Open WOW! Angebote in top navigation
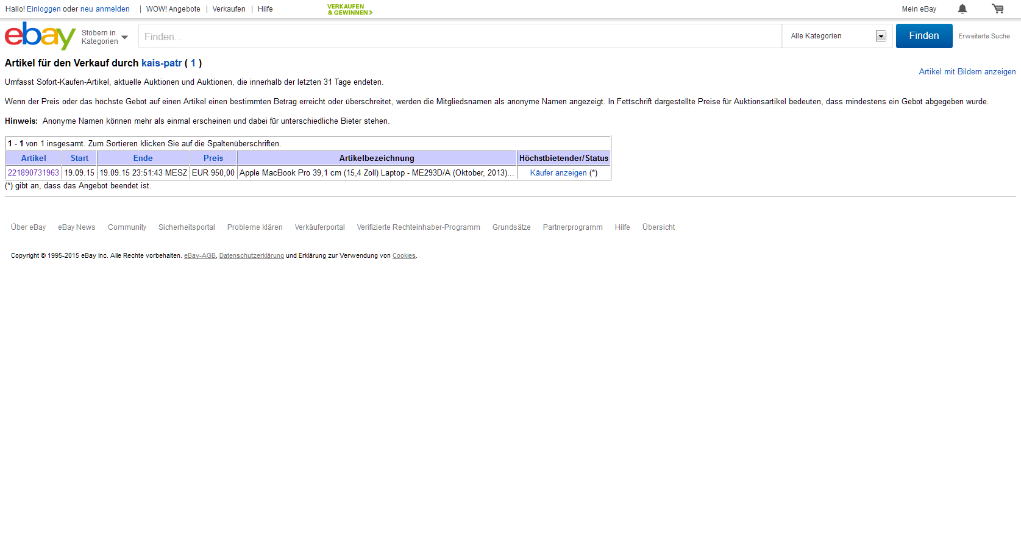 pyautogui.click(x=173, y=9)
